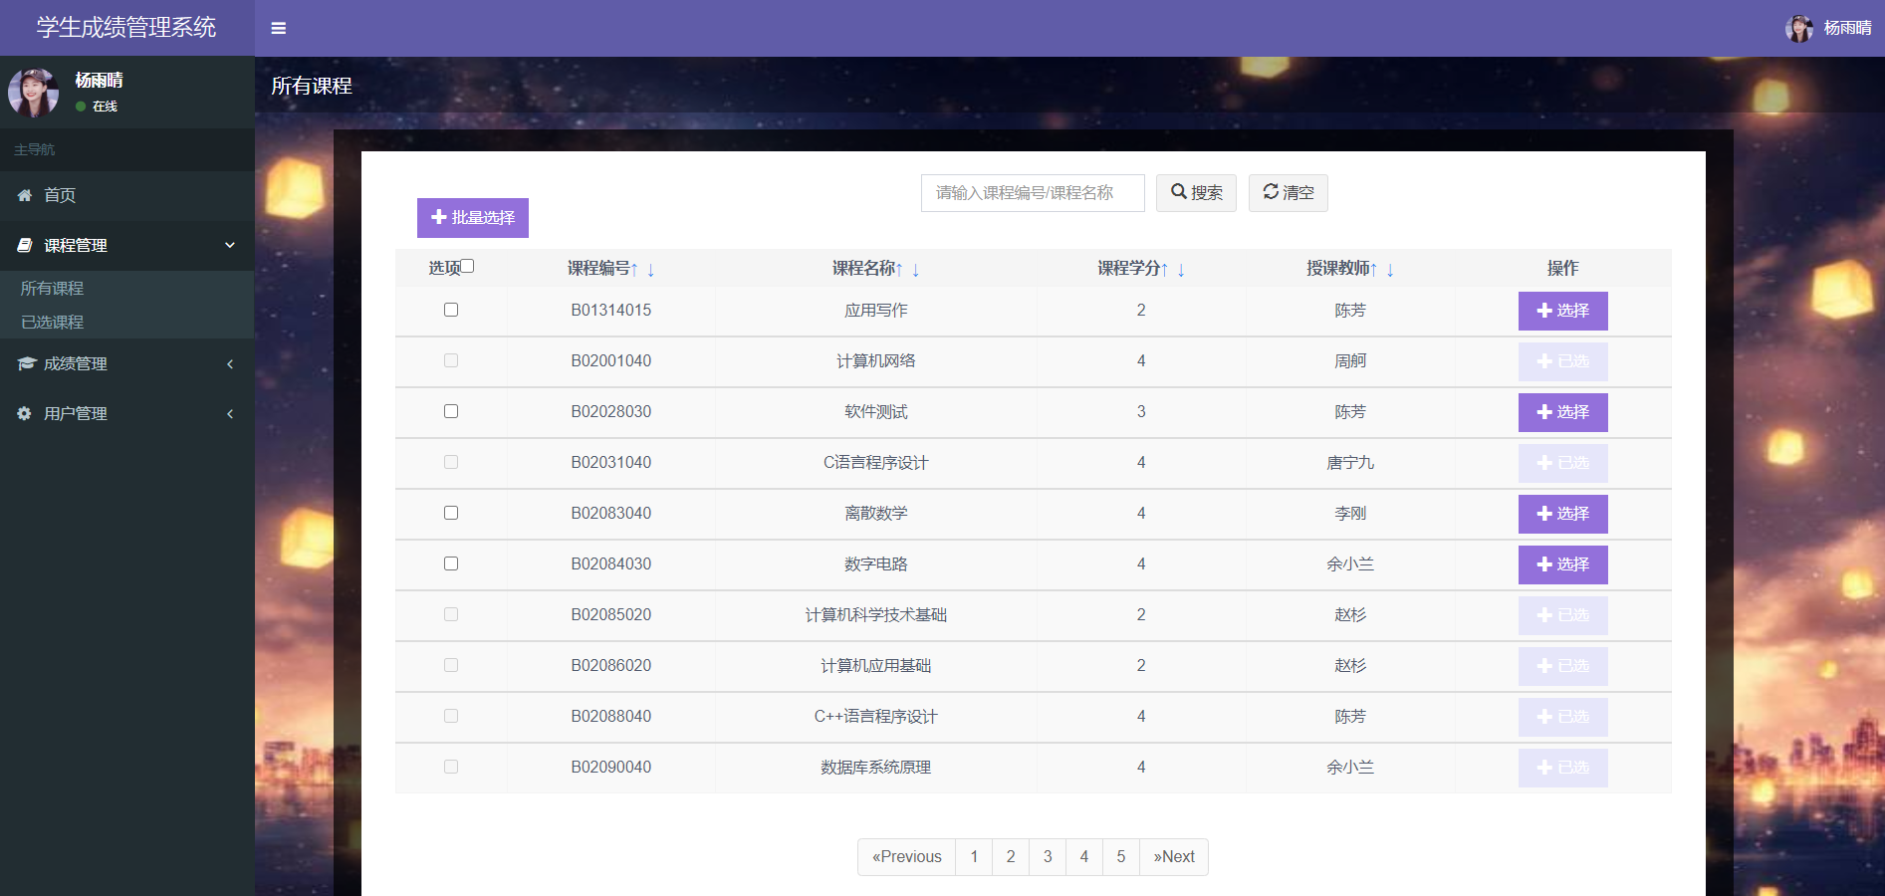Click the 课程编号 column header

(x=598, y=268)
